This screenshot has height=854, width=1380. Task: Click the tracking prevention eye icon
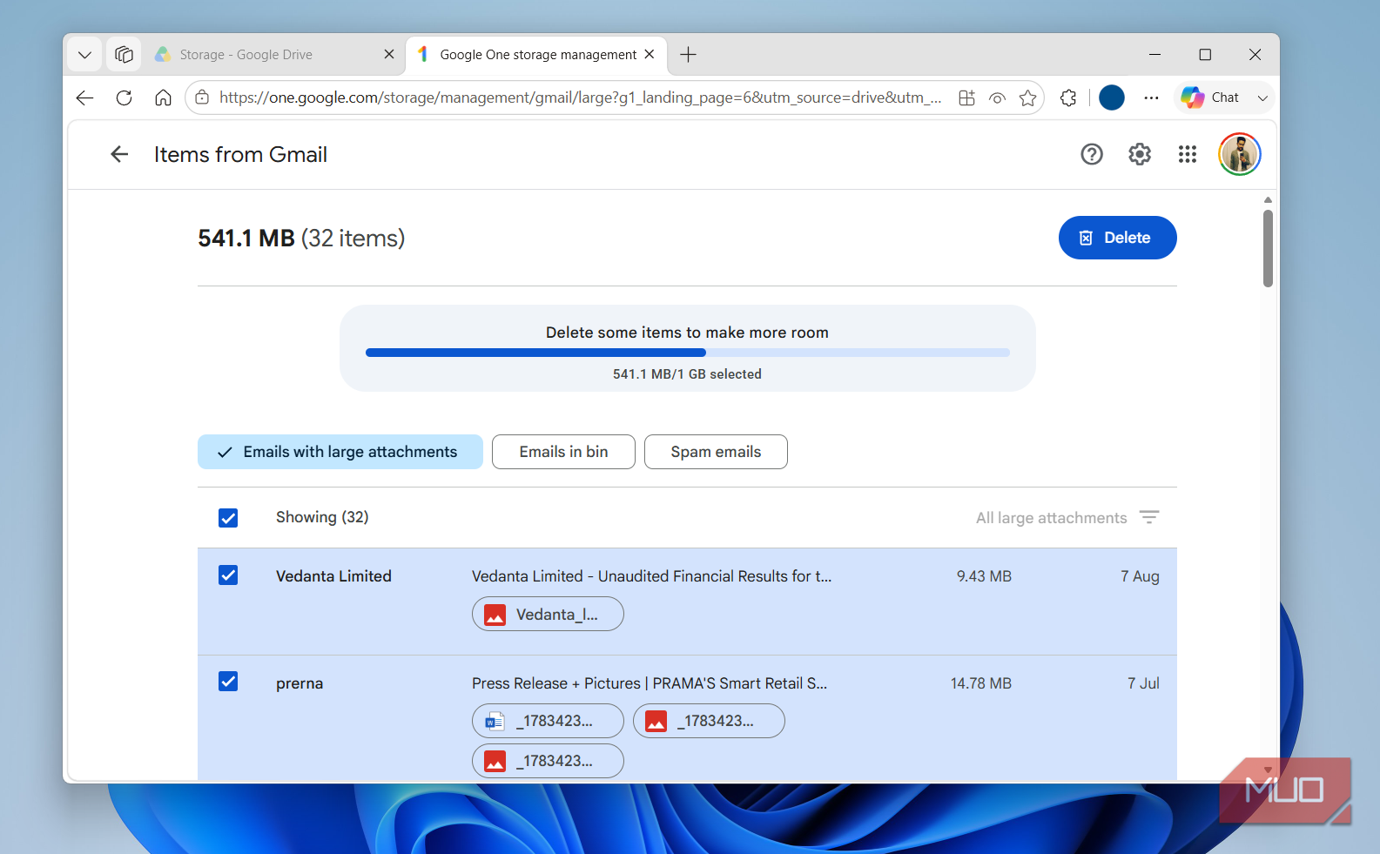[998, 98]
